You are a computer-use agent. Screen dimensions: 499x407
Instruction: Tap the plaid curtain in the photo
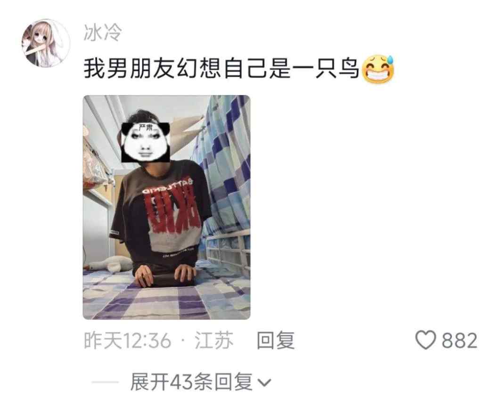223,165
